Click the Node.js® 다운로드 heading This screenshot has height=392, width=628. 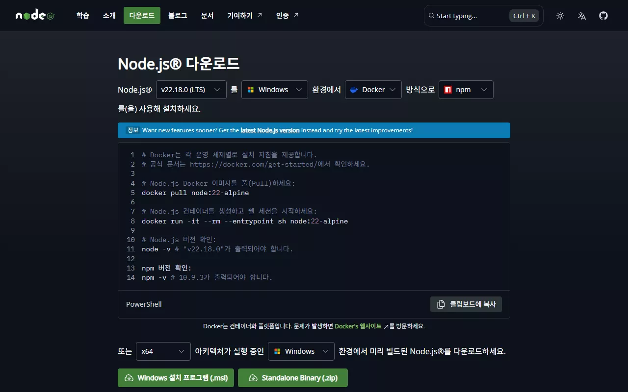tap(179, 64)
